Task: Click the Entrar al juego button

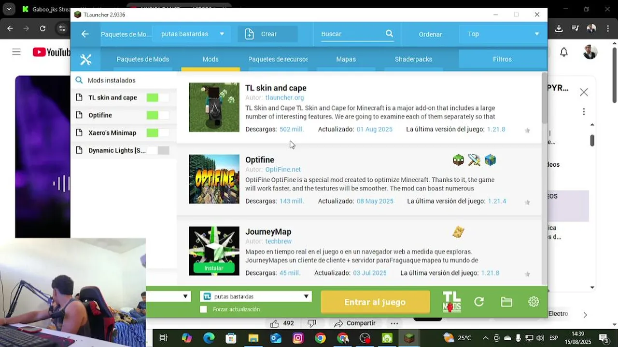Action: (375, 302)
